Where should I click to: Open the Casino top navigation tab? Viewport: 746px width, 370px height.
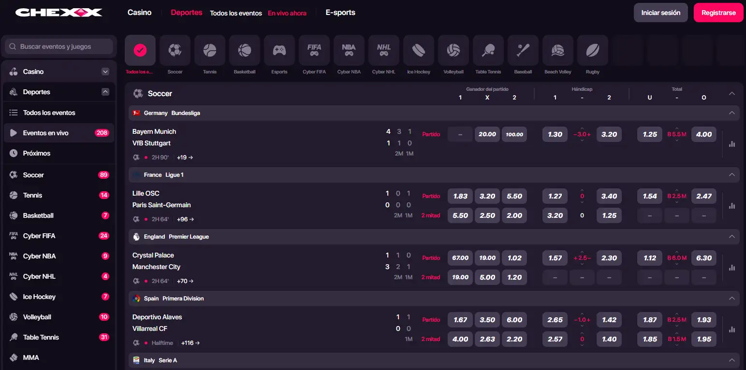[139, 13]
